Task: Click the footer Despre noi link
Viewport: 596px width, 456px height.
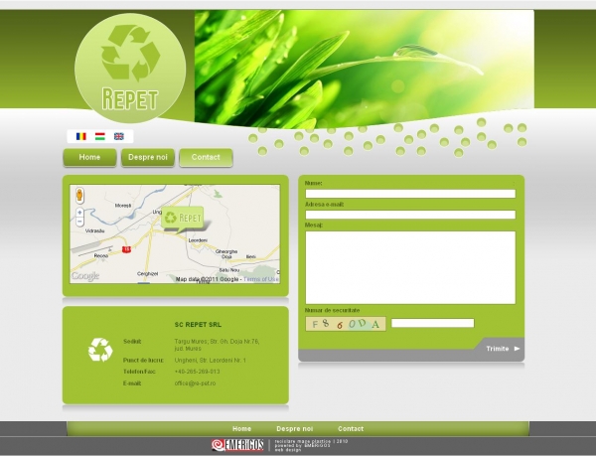Action: click(295, 428)
